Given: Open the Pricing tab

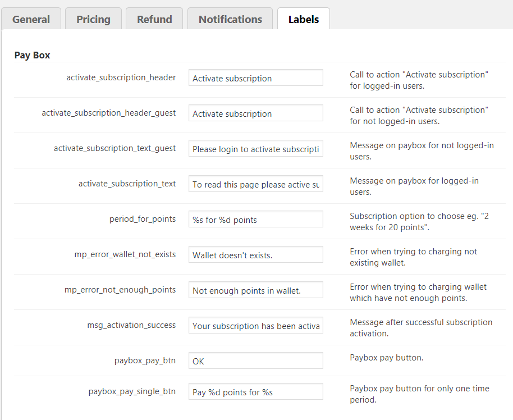Looking at the screenshot, I should pyautogui.click(x=93, y=19).
